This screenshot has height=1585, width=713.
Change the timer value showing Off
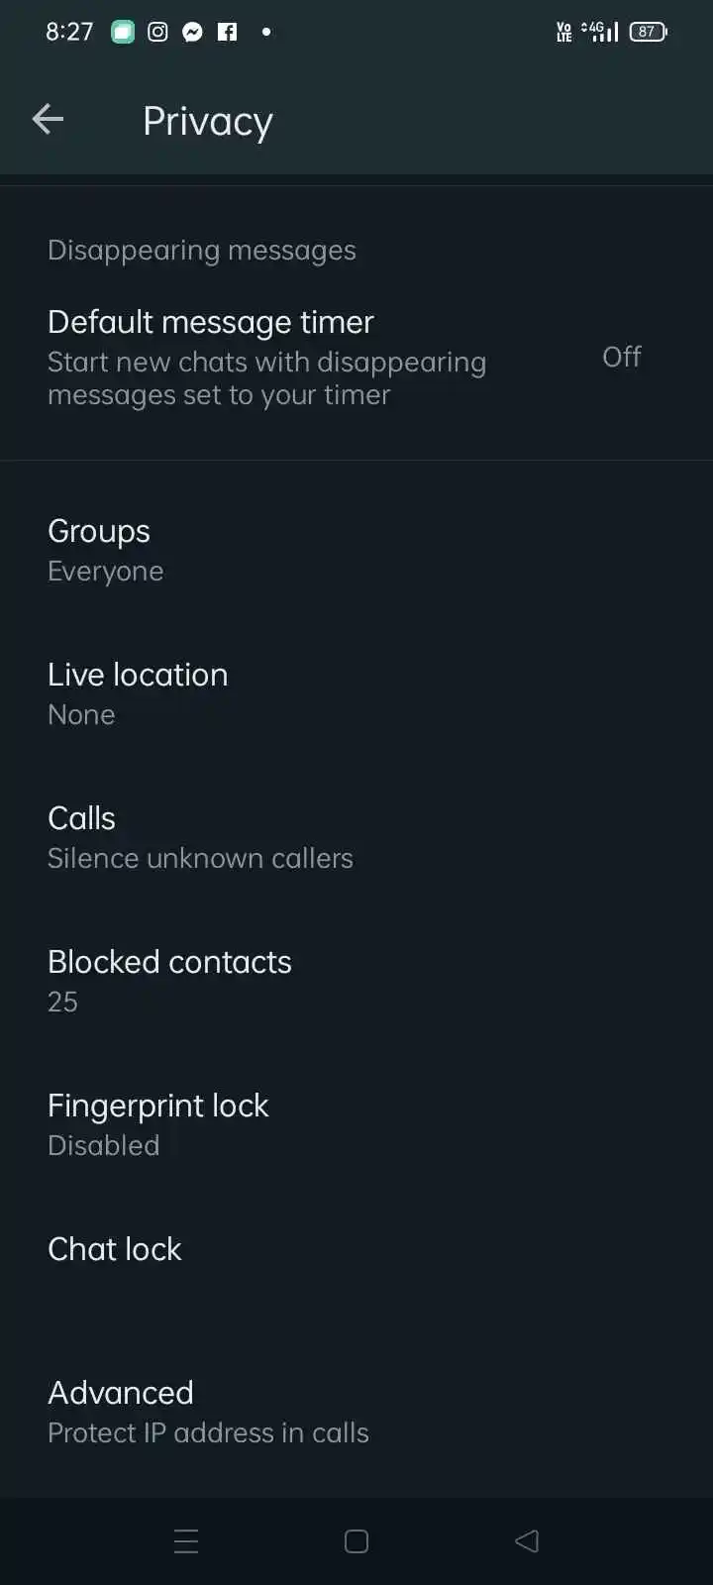click(x=621, y=357)
